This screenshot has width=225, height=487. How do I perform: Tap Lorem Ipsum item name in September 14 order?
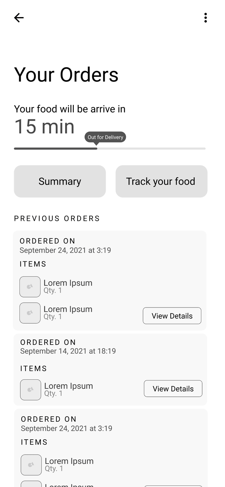pos(69,386)
